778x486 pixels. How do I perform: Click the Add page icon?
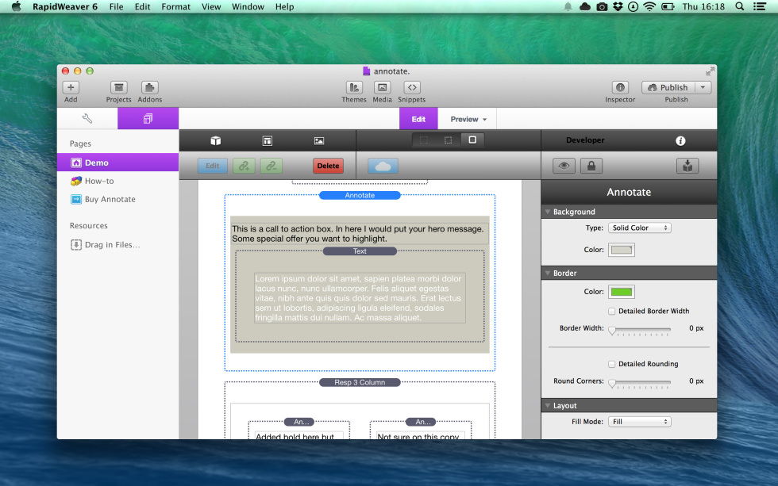[x=71, y=88]
